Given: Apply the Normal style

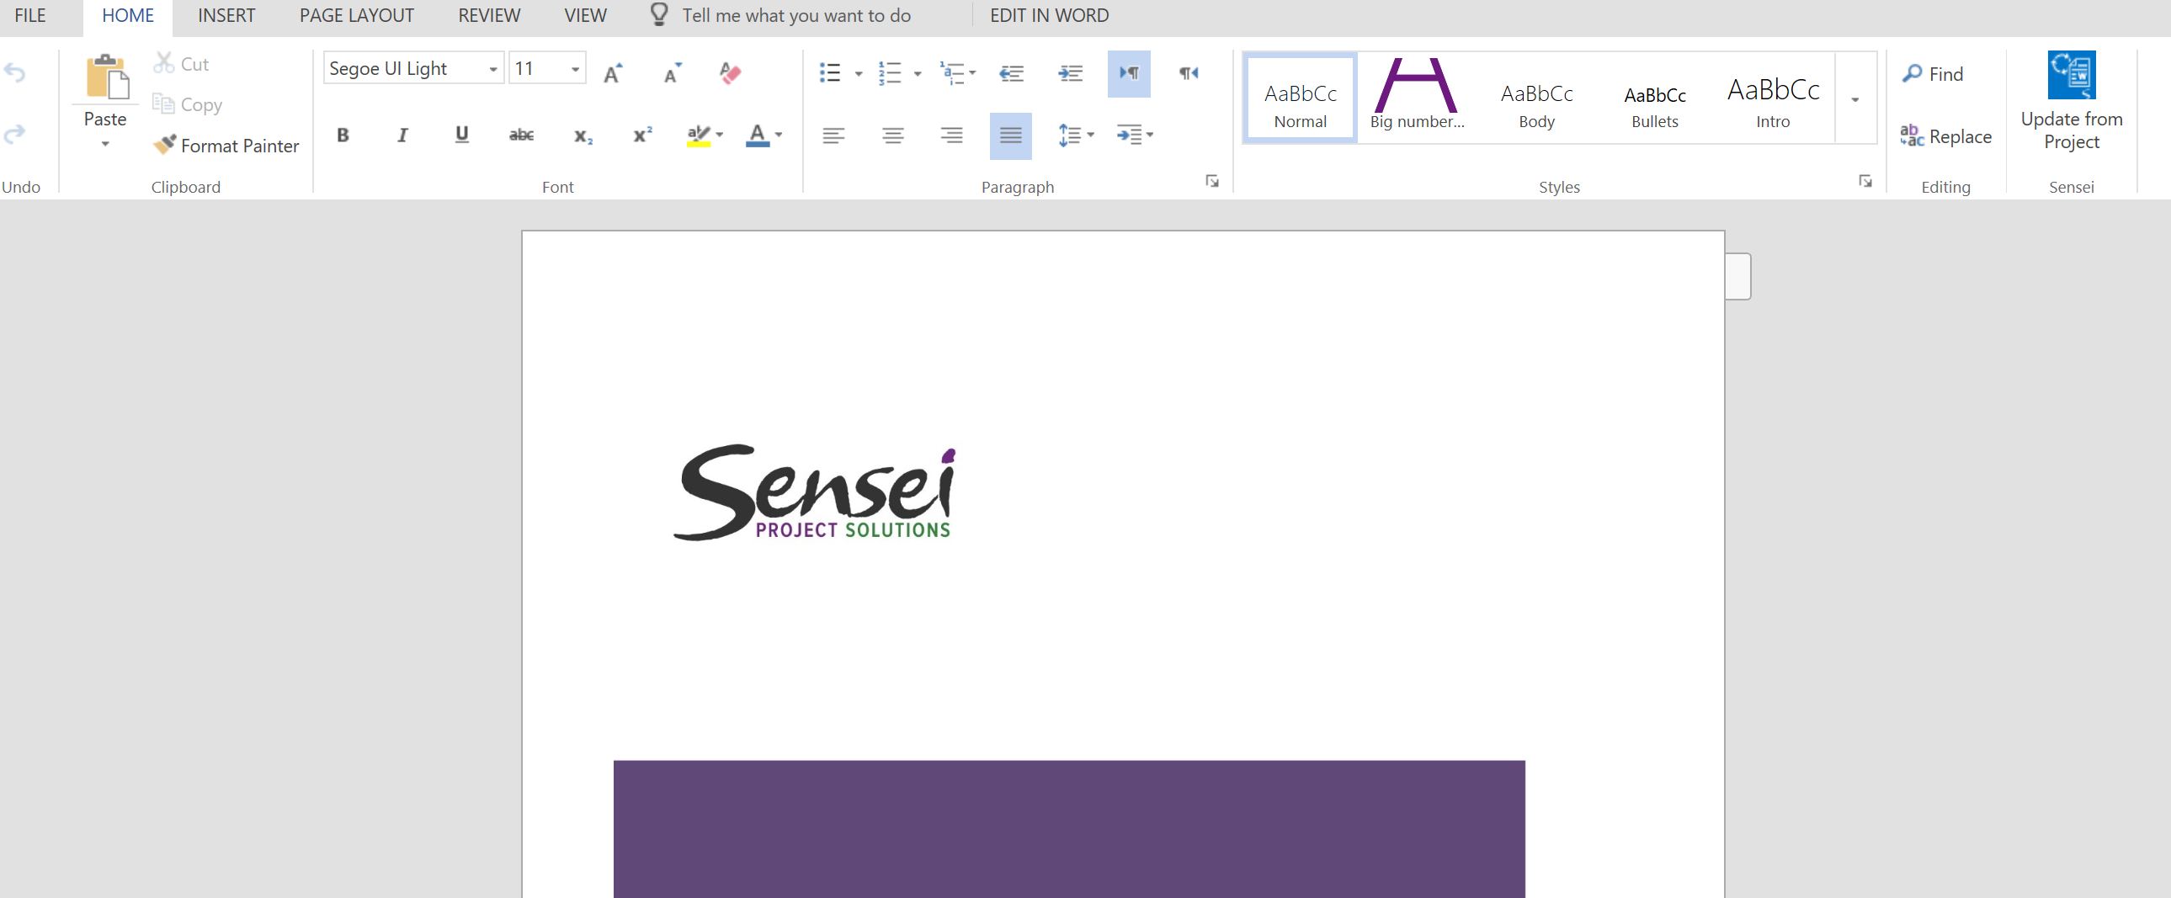Looking at the screenshot, I should 1300,98.
